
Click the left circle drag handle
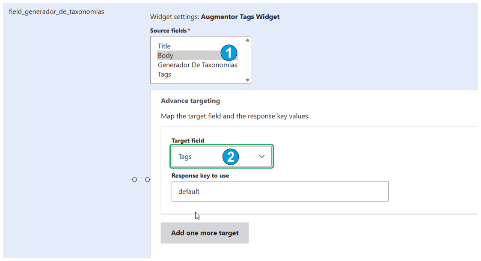tap(135, 180)
